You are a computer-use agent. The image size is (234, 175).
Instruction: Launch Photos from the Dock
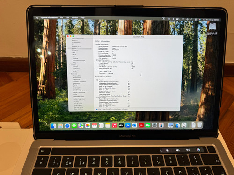(x=88, y=126)
